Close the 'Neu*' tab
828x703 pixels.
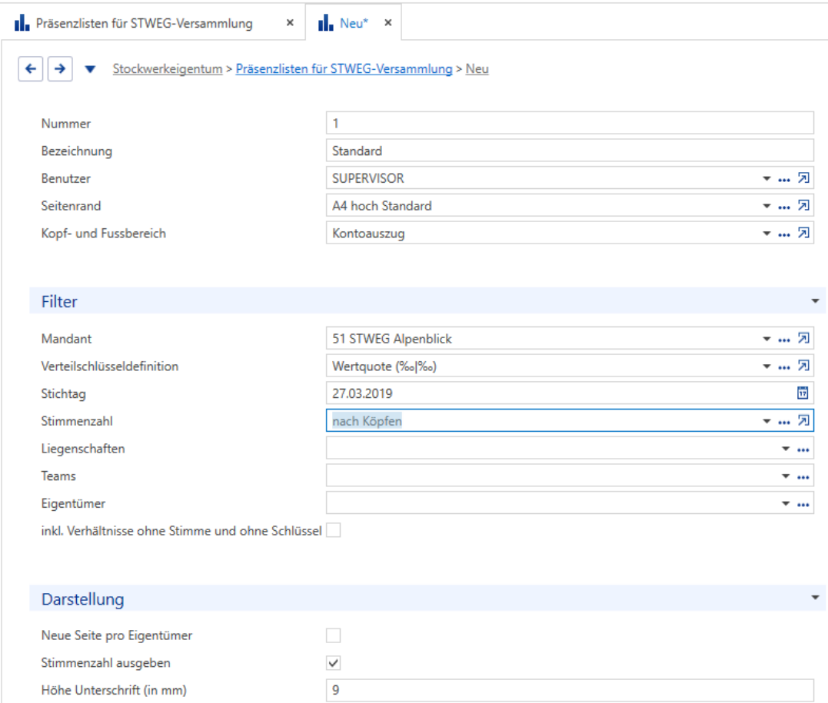[x=388, y=23]
